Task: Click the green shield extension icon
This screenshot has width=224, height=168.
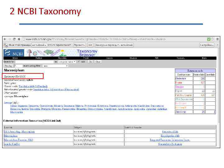Action: [209, 39]
